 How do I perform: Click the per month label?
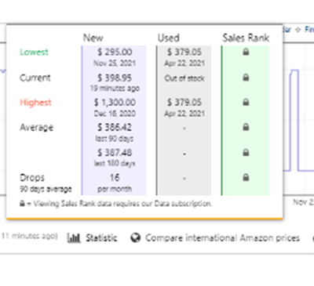tap(115, 189)
